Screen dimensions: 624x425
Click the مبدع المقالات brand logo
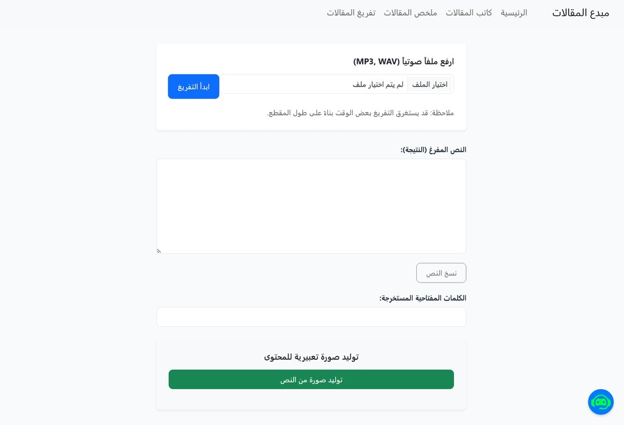click(x=580, y=13)
